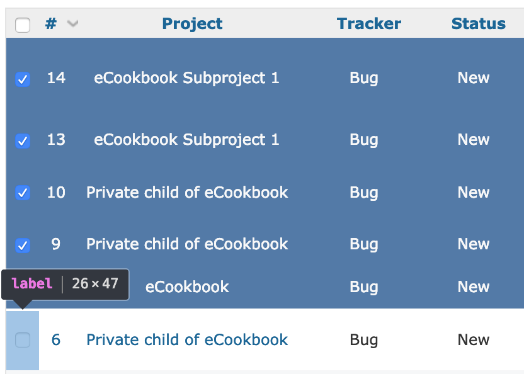The width and height of the screenshot is (524, 374).
Task: Open issue number 10
Action: coord(56,192)
